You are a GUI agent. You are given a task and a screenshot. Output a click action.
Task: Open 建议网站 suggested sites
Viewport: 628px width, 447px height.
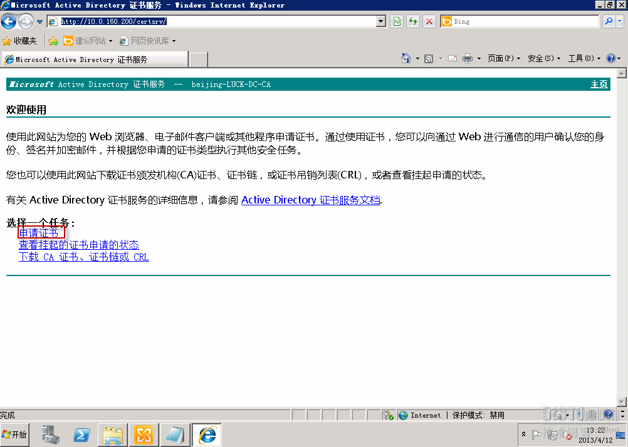tap(88, 41)
